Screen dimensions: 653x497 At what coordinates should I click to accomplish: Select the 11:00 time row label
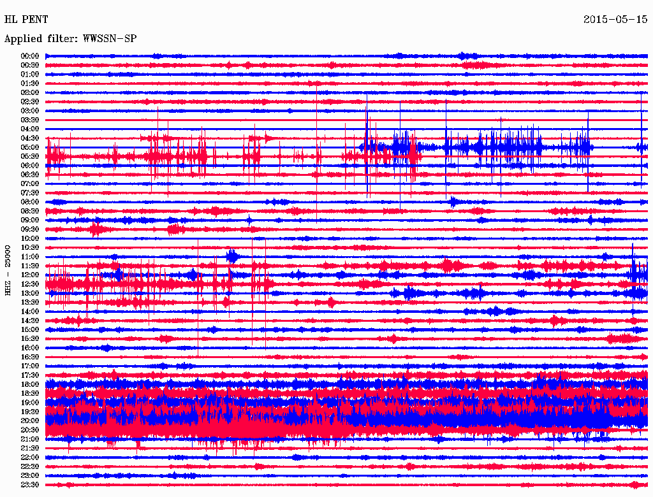30,257
